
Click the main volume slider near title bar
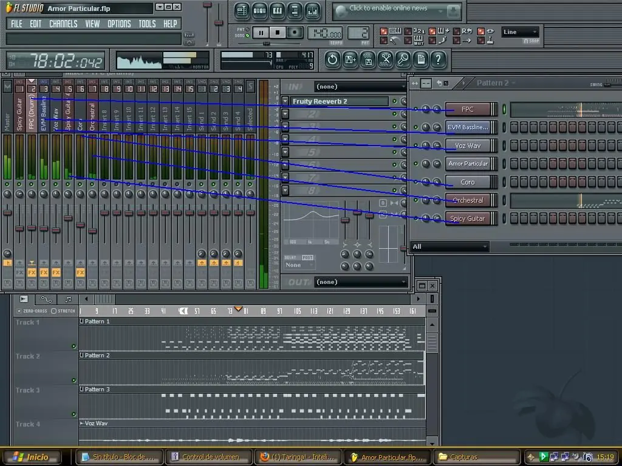pyautogui.click(x=207, y=5)
